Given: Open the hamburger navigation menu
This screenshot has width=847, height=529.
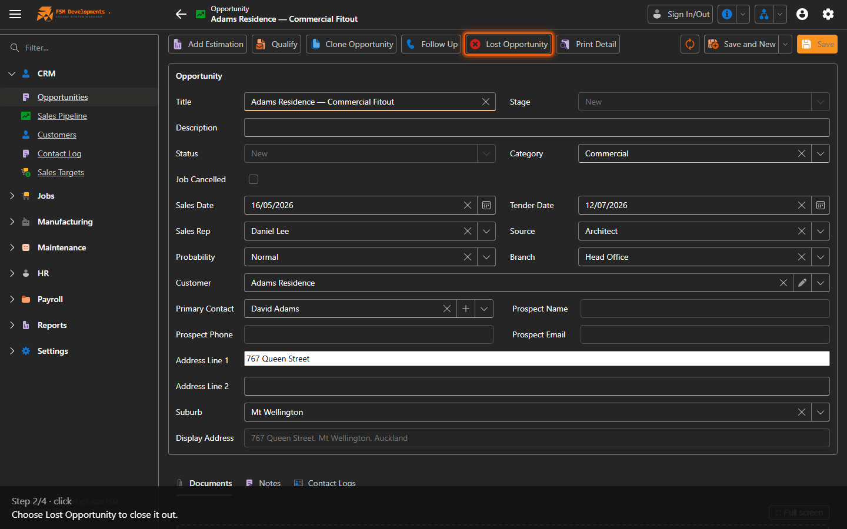Looking at the screenshot, I should coord(15,14).
